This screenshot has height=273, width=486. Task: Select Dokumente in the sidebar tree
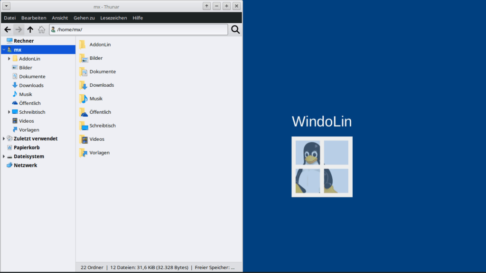(x=32, y=76)
